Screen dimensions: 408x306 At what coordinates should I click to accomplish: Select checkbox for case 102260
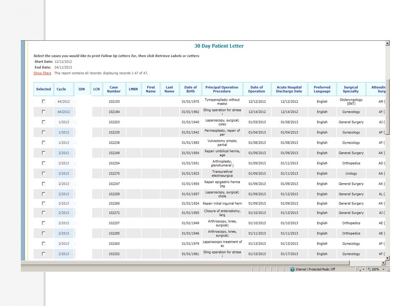click(43, 203)
